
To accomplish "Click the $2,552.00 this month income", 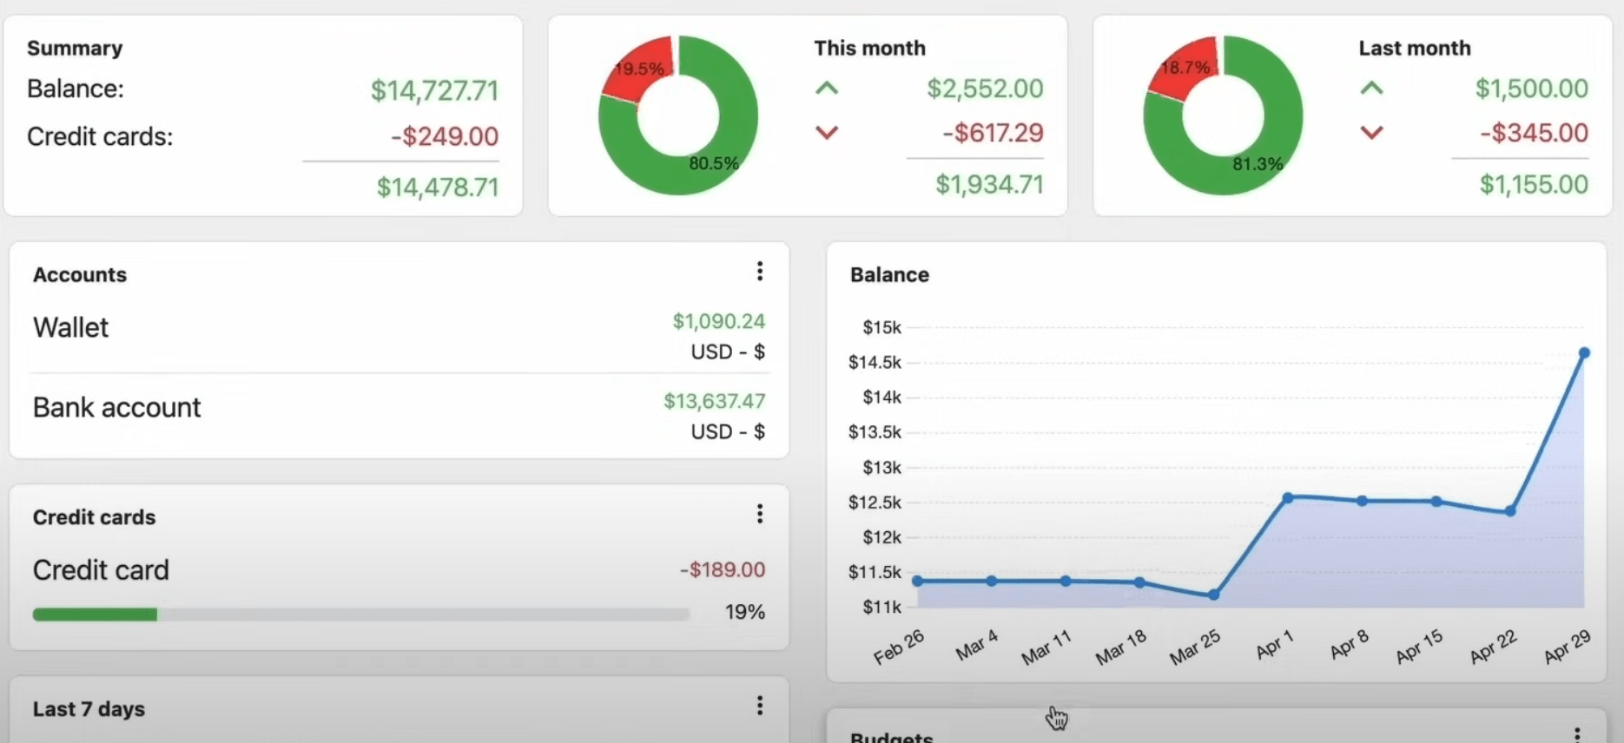I will pos(985,89).
